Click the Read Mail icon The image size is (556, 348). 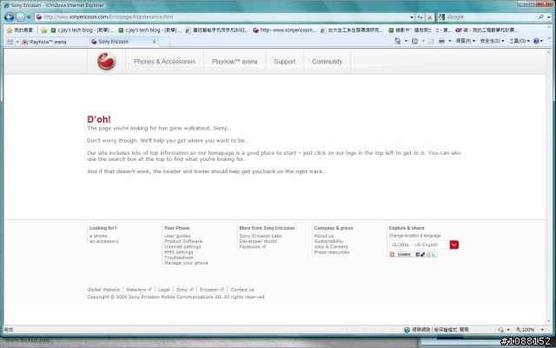(x=431, y=41)
